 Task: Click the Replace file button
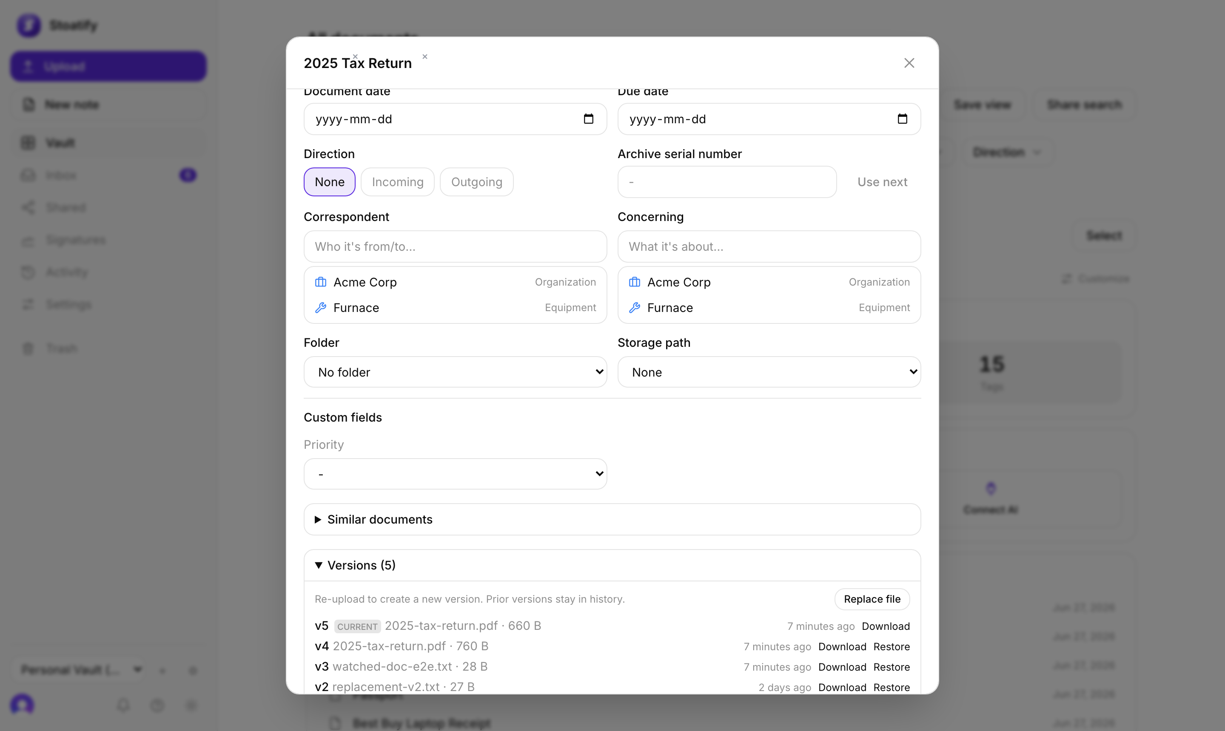872,599
